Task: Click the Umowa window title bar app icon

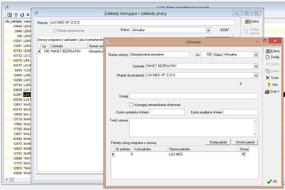Action: click(109, 42)
